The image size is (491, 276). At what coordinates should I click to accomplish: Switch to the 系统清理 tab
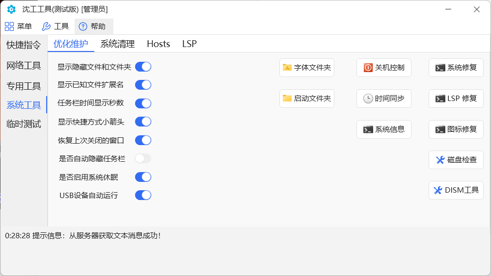coord(117,44)
